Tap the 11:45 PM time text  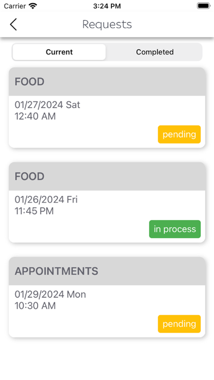click(34, 211)
